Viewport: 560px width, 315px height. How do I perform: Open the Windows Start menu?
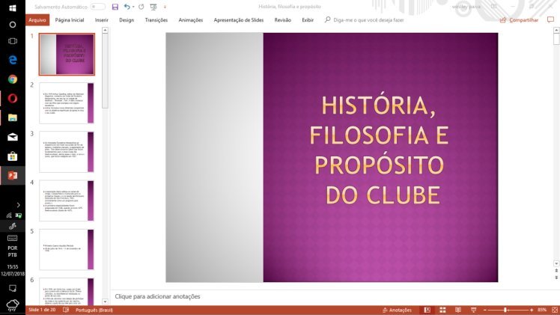pos(13,7)
